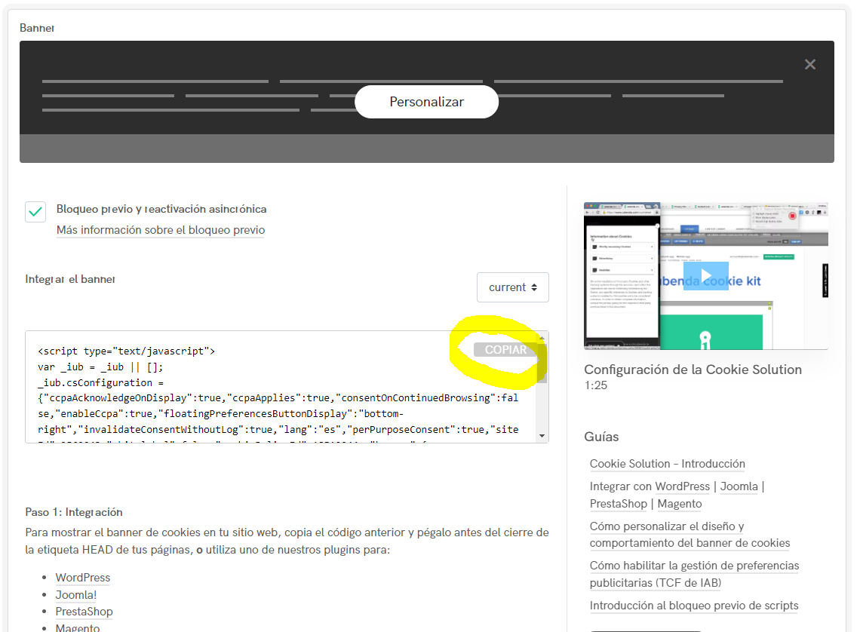The height and width of the screenshot is (632, 860).
Task: Click the Personalizar button on banner
Action: [426, 102]
